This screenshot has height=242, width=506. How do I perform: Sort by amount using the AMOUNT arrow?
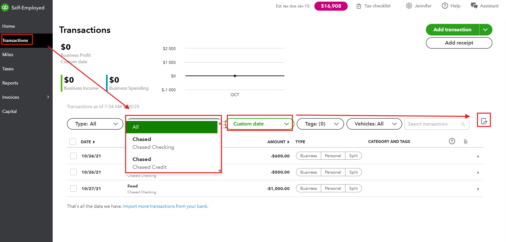tap(288, 142)
